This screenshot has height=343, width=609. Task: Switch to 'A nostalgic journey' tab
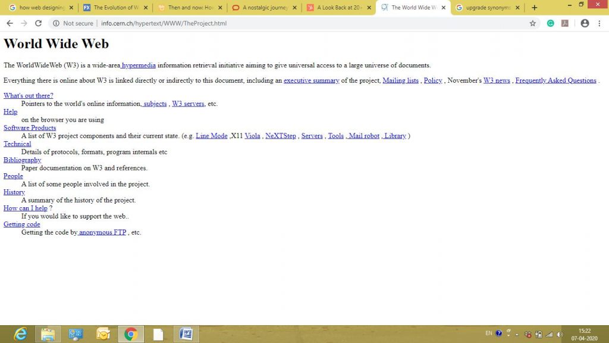point(264,8)
